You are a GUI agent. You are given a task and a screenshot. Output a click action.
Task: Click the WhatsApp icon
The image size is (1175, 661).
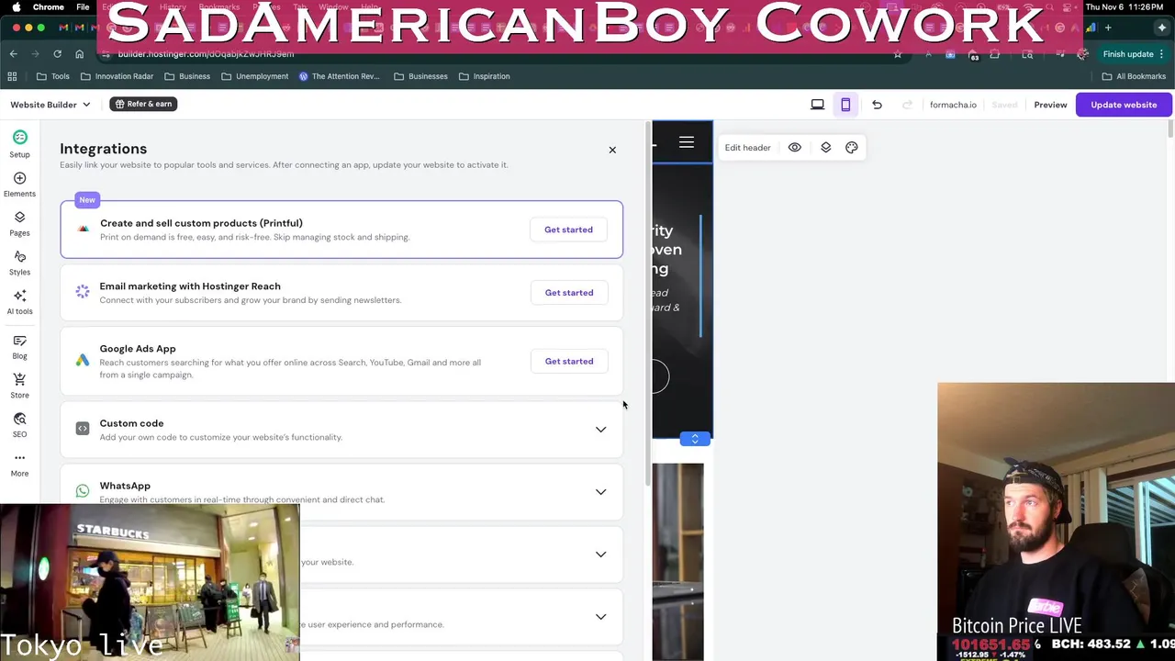(x=83, y=491)
